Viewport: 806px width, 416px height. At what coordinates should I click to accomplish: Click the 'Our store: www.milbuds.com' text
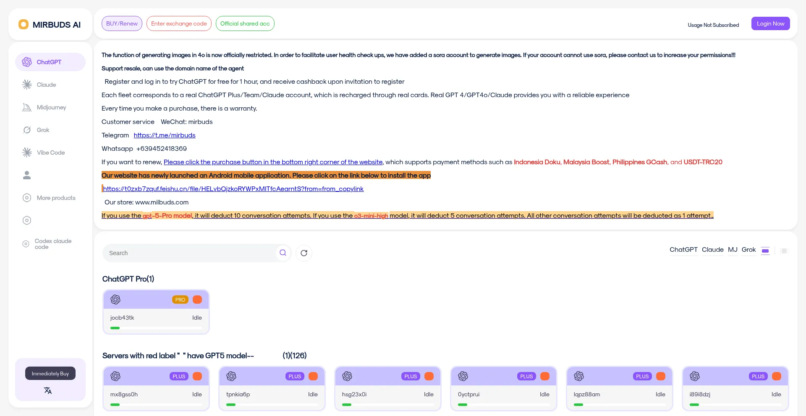coord(147,202)
